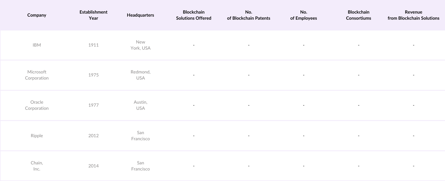This screenshot has height=181, width=445.
Task: Click the Company column header
Action: [37, 15]
